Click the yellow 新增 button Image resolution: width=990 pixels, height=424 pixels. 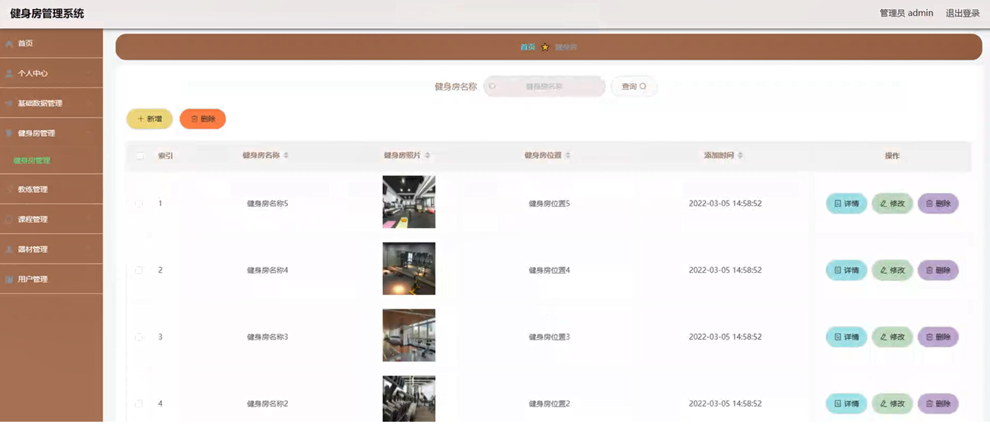[150, 119]
